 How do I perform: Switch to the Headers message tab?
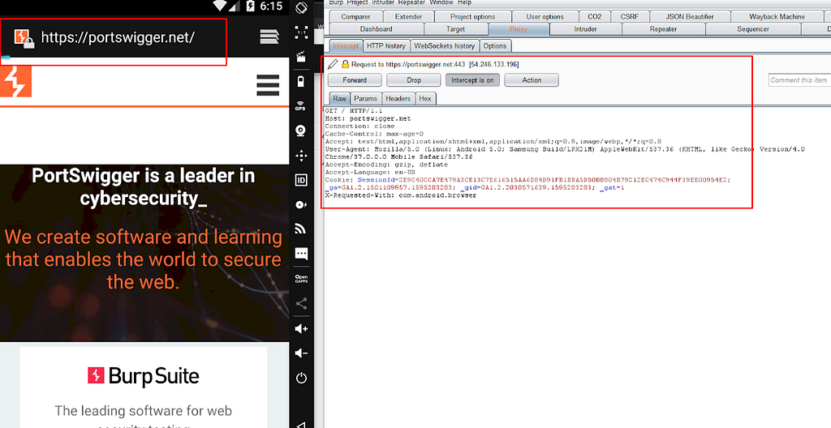click(x=398, y=99)
